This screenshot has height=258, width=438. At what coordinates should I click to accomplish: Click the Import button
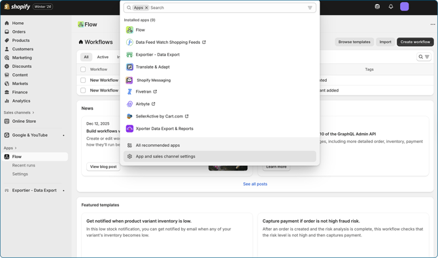385,42
